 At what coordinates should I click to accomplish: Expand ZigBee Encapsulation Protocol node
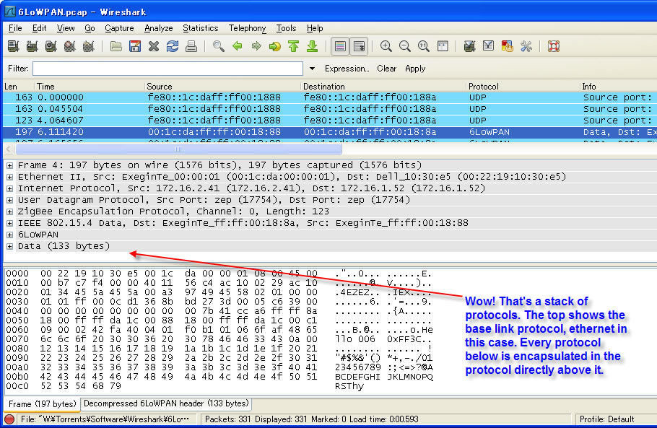point(9,211)
